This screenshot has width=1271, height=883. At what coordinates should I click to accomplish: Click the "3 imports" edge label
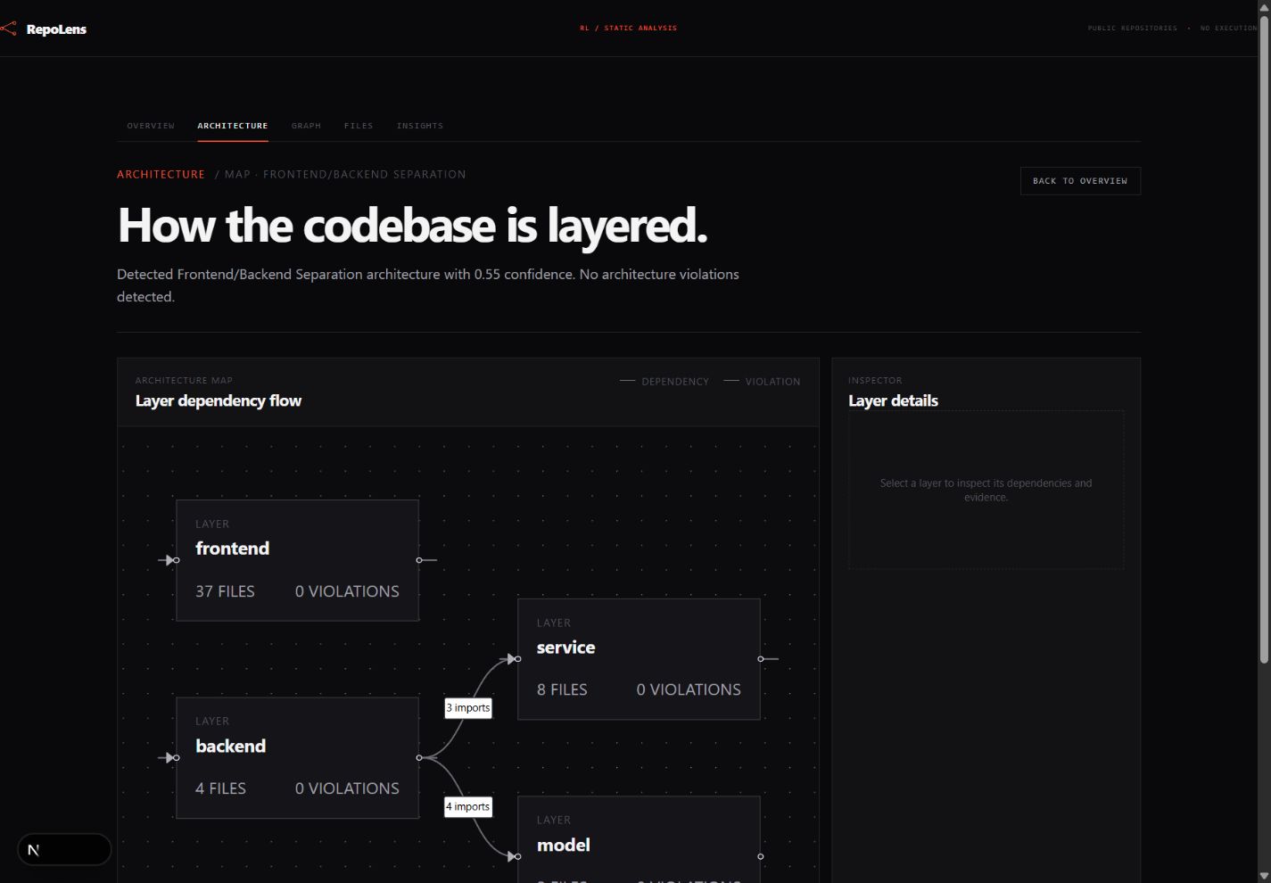click(x=468, y=708)
